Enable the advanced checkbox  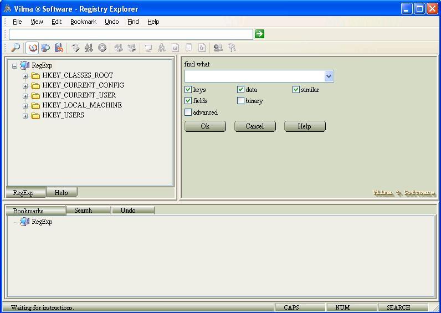point(188,112)
